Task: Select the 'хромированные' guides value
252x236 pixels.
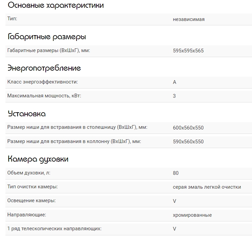Action: pyautogui.click(x=192, y=215)
